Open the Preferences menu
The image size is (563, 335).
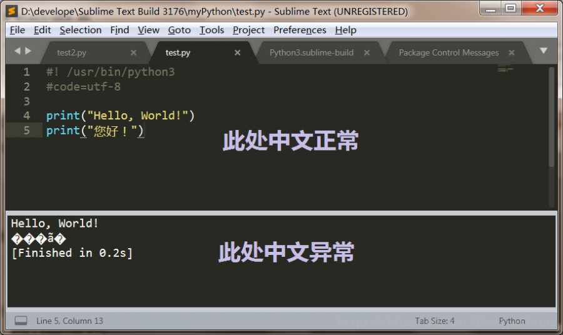coord(300,30)
